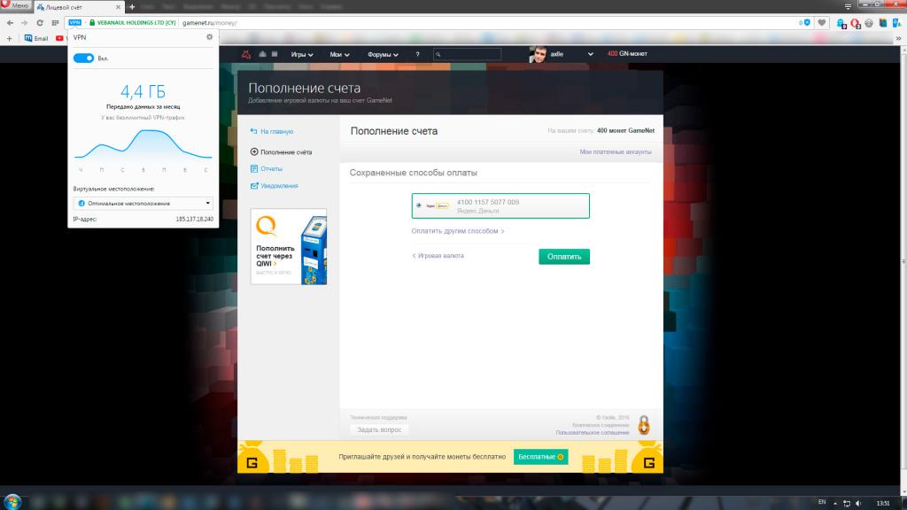The width and height of the screenshot is (907, 510).
Task: Go back with the browser back arrow
Action: coord(10,22)
